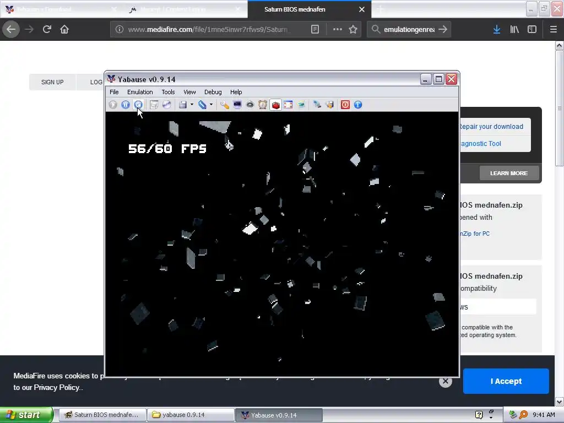Open the Windows Start menu
The width and height of the screenshot is (564, 423).
26,415
